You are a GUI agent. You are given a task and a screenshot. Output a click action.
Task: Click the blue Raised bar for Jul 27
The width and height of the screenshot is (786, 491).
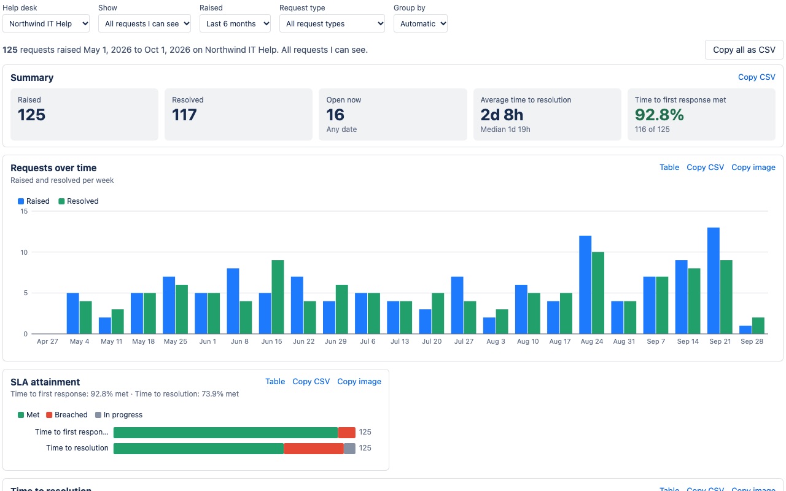pyautogui.click(x=457, y=306)
